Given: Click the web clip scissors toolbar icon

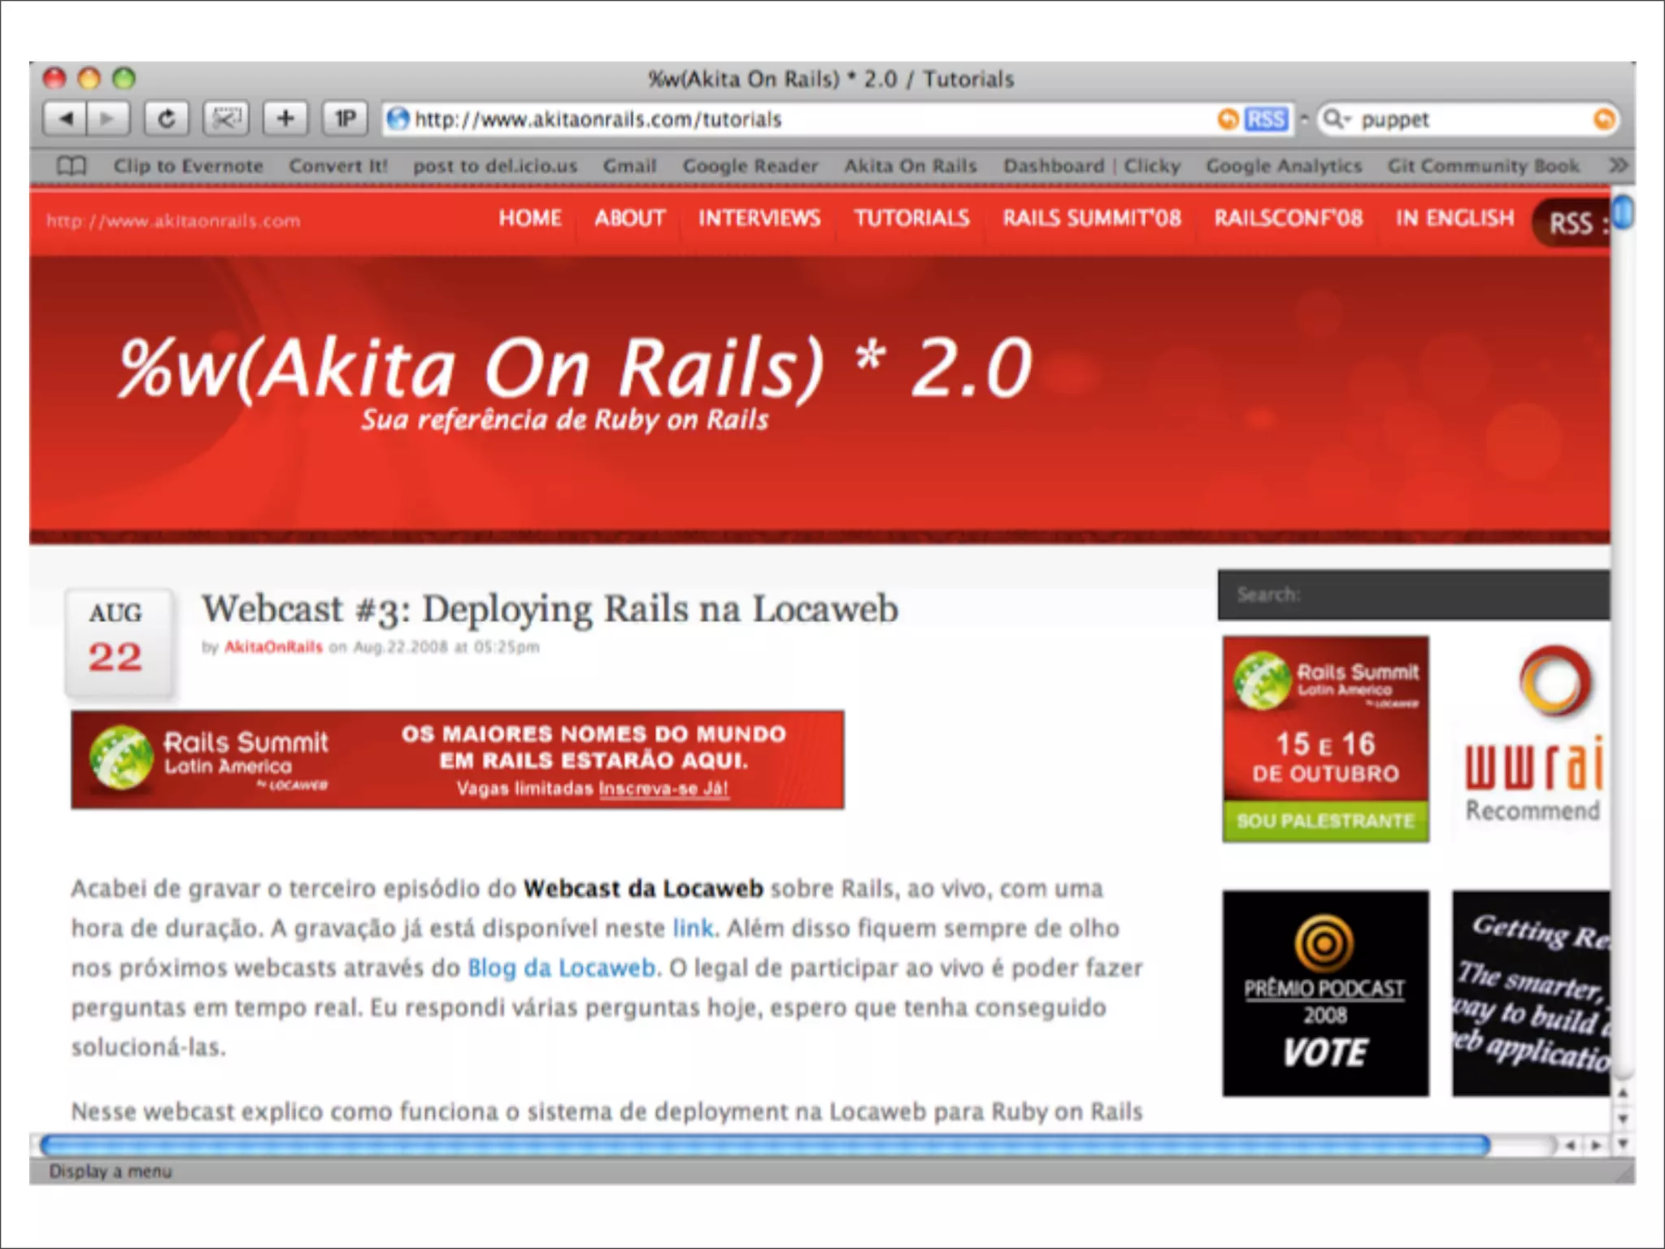Looking at the screenshot, I should tap(226, 119).
